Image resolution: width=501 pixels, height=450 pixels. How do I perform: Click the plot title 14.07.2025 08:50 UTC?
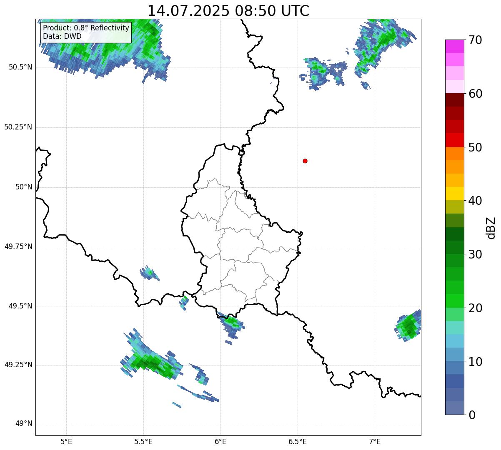(x=228, y=10)
